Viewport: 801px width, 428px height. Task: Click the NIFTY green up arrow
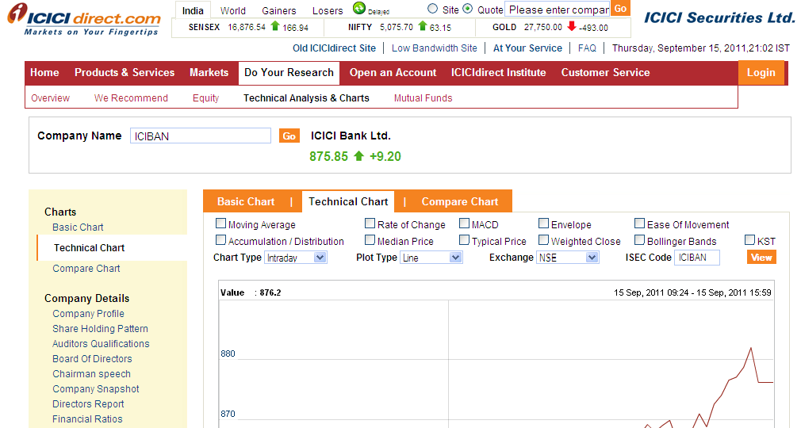pyautogui.click(x=422, y=26)
